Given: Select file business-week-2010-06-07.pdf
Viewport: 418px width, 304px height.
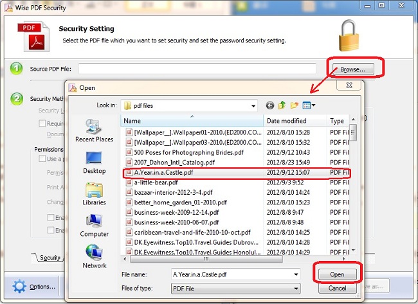Looking at the screenshot, I should pos(176,222).
